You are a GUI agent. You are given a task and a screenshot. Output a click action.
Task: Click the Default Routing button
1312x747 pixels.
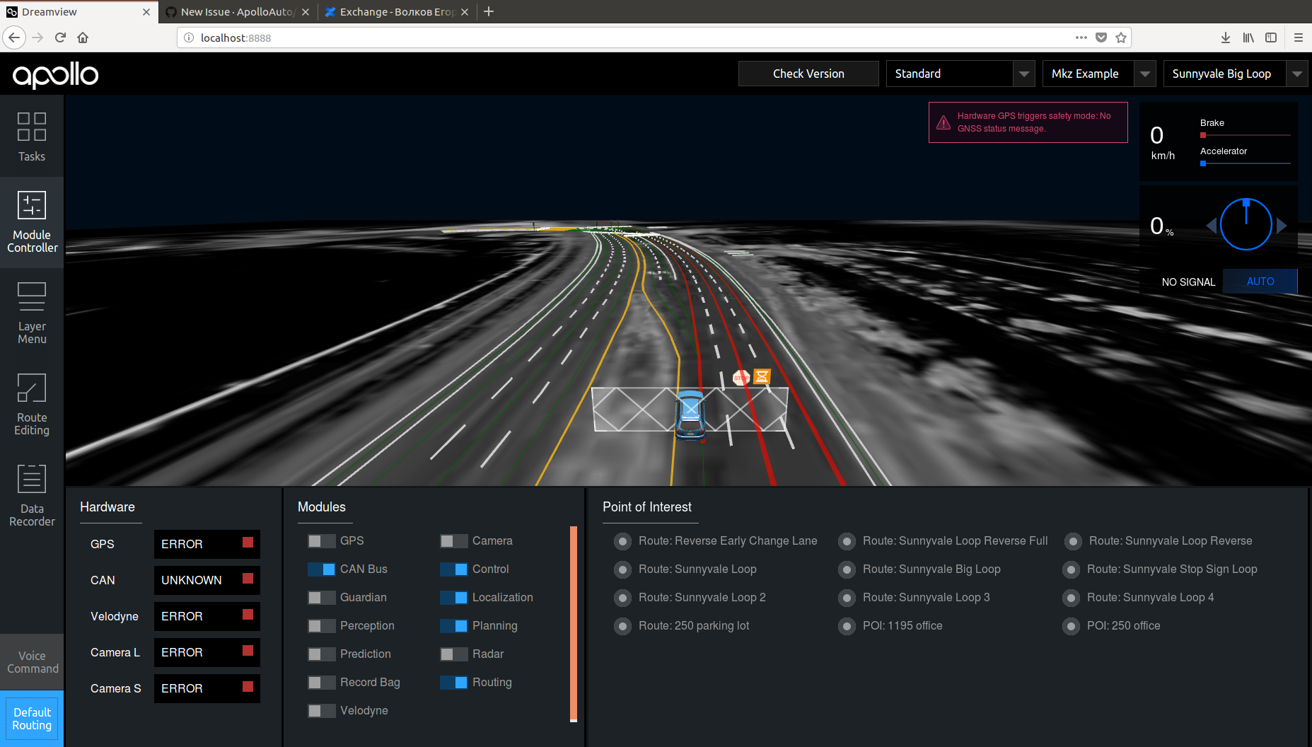[32, 719]
